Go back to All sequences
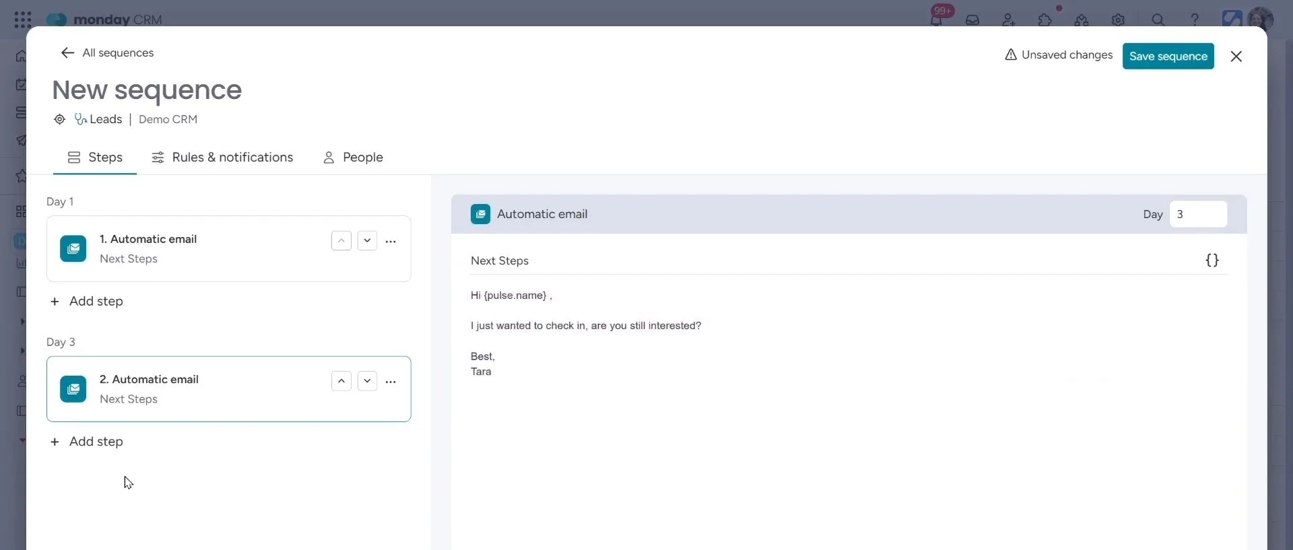The width and height of the screenshot is (1293, 550). coord(107,53)
